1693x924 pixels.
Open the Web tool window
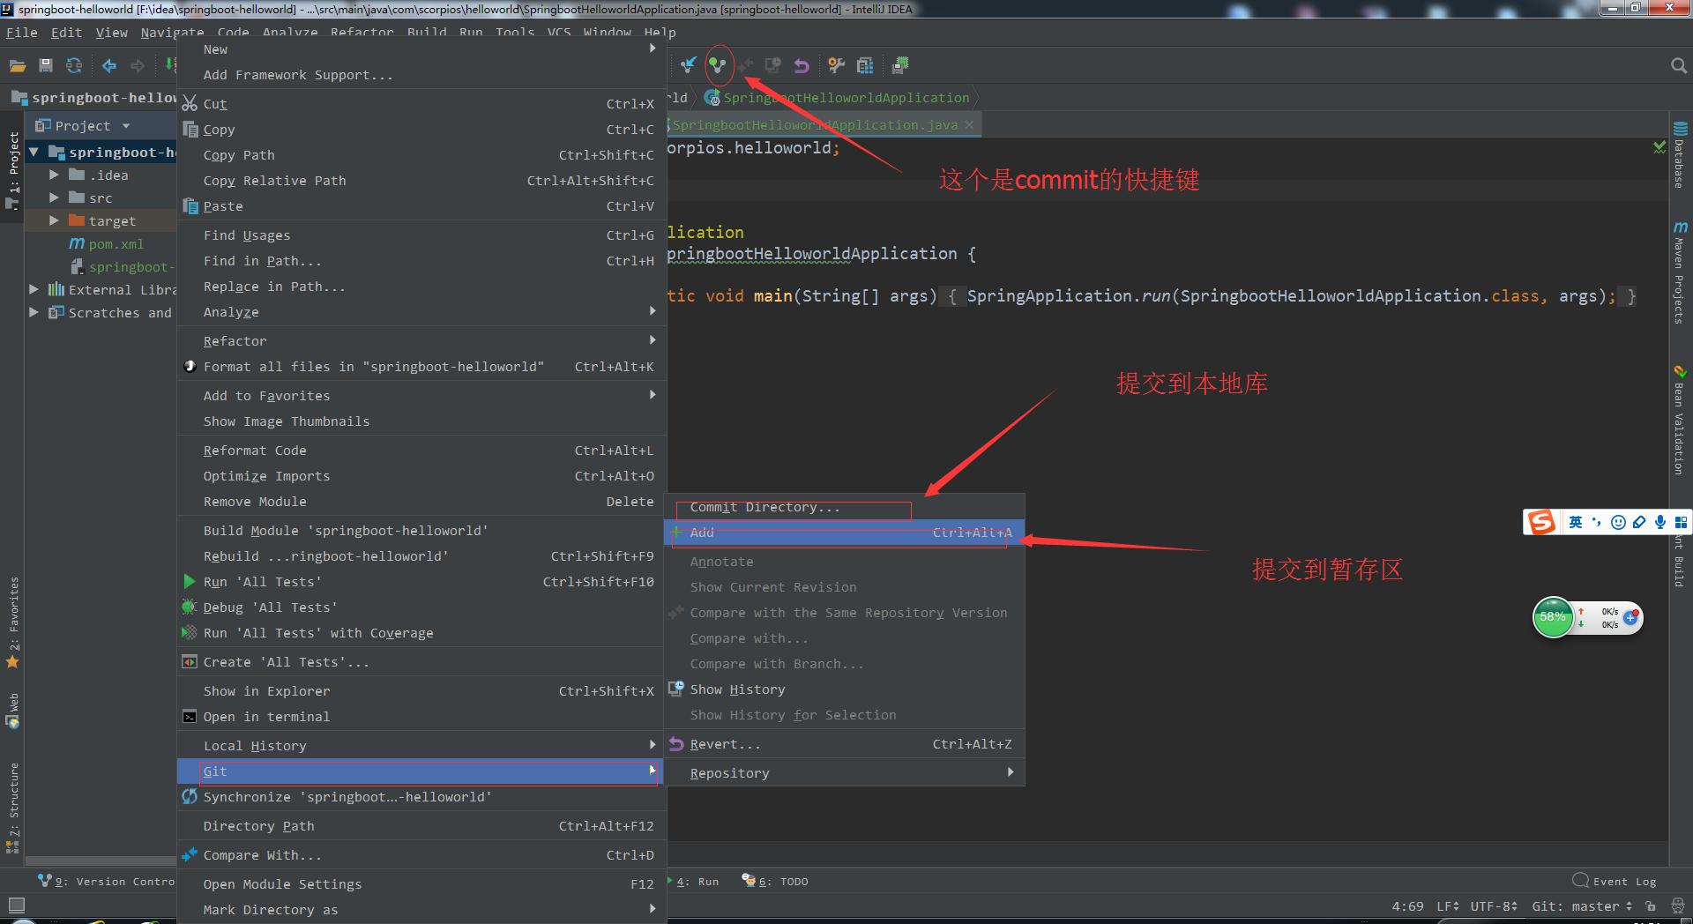pyautogui.click(x=13, y=711)
